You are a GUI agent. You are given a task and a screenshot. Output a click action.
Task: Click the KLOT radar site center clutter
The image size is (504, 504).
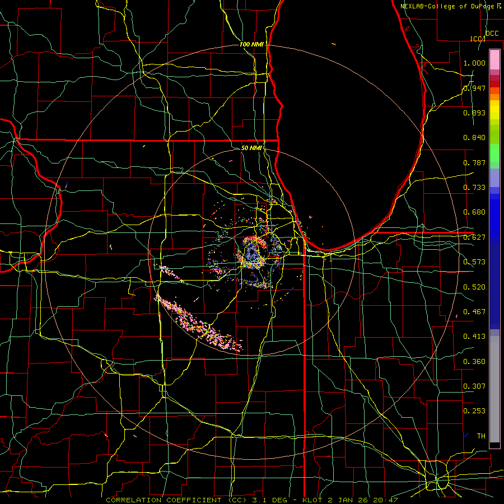(x=253, y=253)
